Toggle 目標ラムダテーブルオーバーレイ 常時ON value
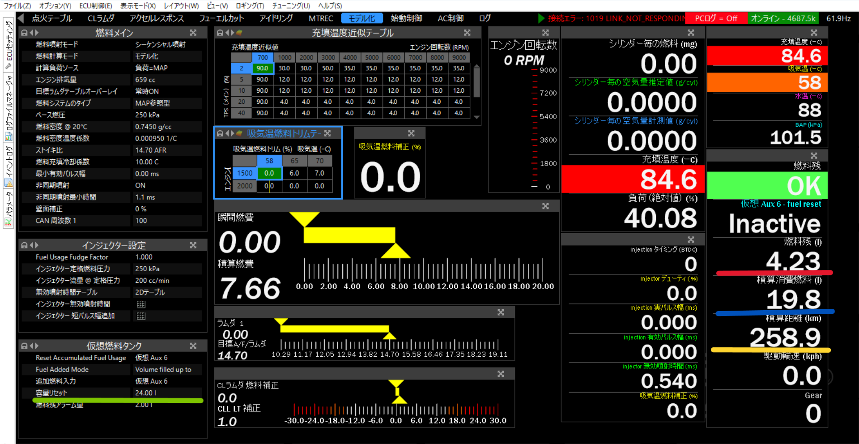 168,91
